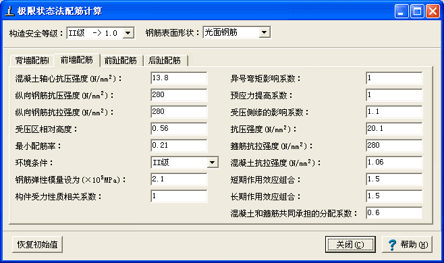Maximize the dialog window
This screenshot has height=263, width=444.
click(x=417, y=11)
